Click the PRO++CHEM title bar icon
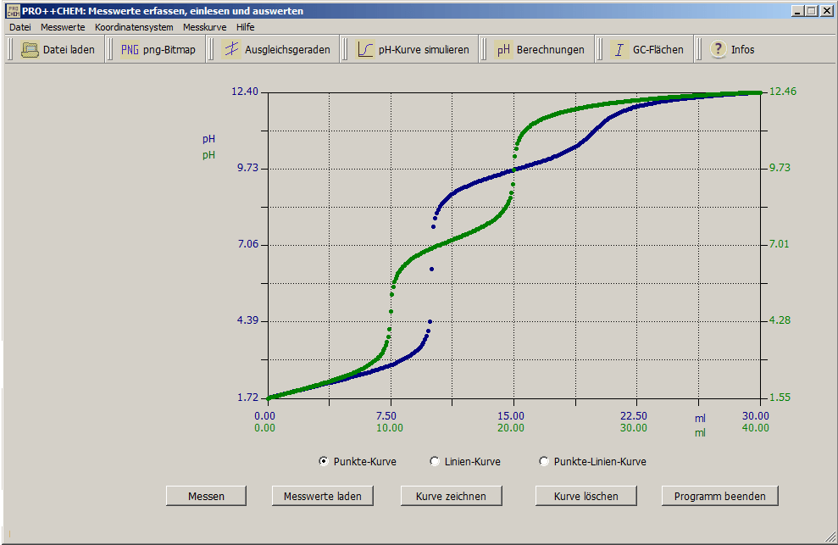This screenshot has width=838, height=545. (x=11, y=10)
